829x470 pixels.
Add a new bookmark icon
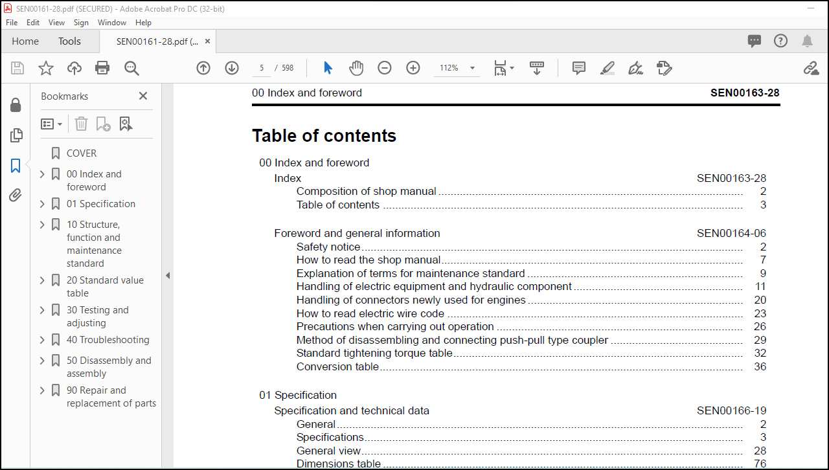(103, 124)
